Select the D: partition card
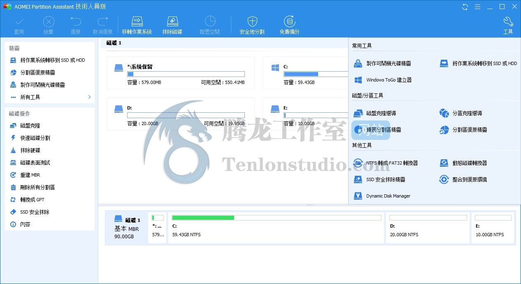521x284 pixels. pyautogui.click(x=181, y=114)
